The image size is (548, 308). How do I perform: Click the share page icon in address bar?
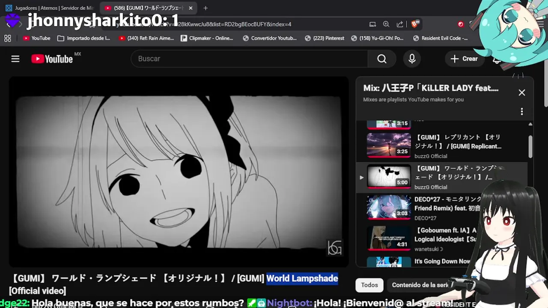pos(400,24)
